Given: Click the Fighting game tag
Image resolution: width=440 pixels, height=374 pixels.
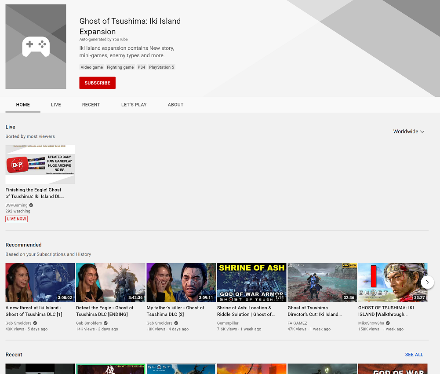Looking at the screenshot, I should (x=120, y=67).
